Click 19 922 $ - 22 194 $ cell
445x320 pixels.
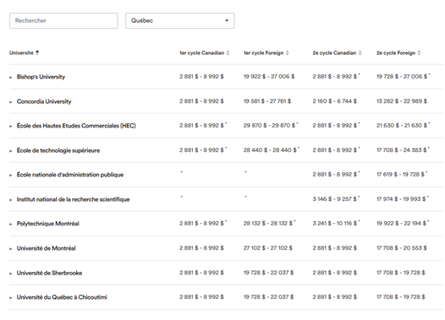403,224
